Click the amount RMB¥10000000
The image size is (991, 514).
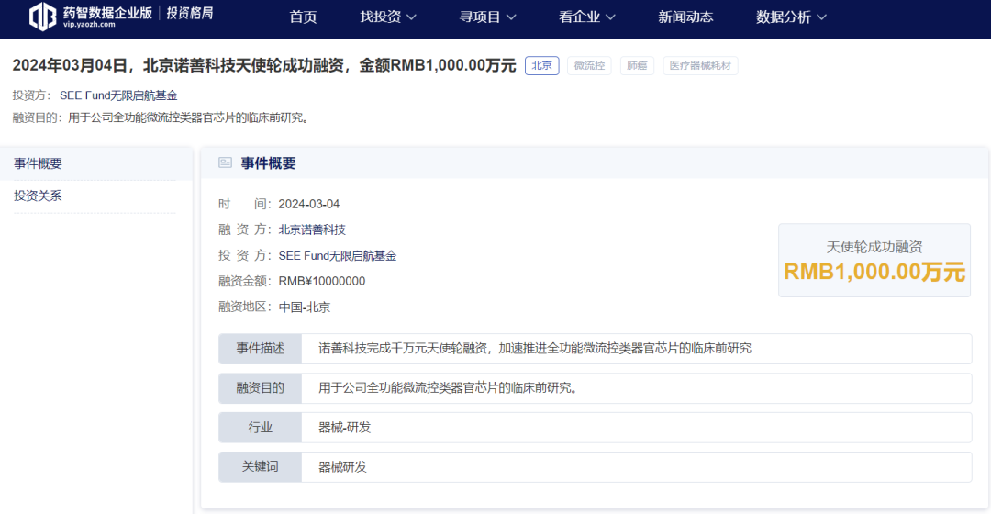(322, 282)
